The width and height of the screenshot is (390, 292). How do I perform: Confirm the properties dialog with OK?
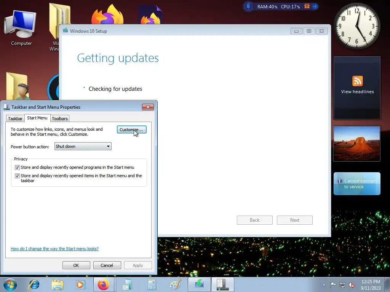click(x=76, y=265)
